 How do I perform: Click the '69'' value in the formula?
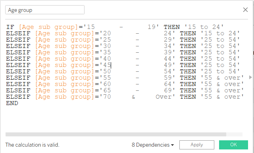pos(169,90)
